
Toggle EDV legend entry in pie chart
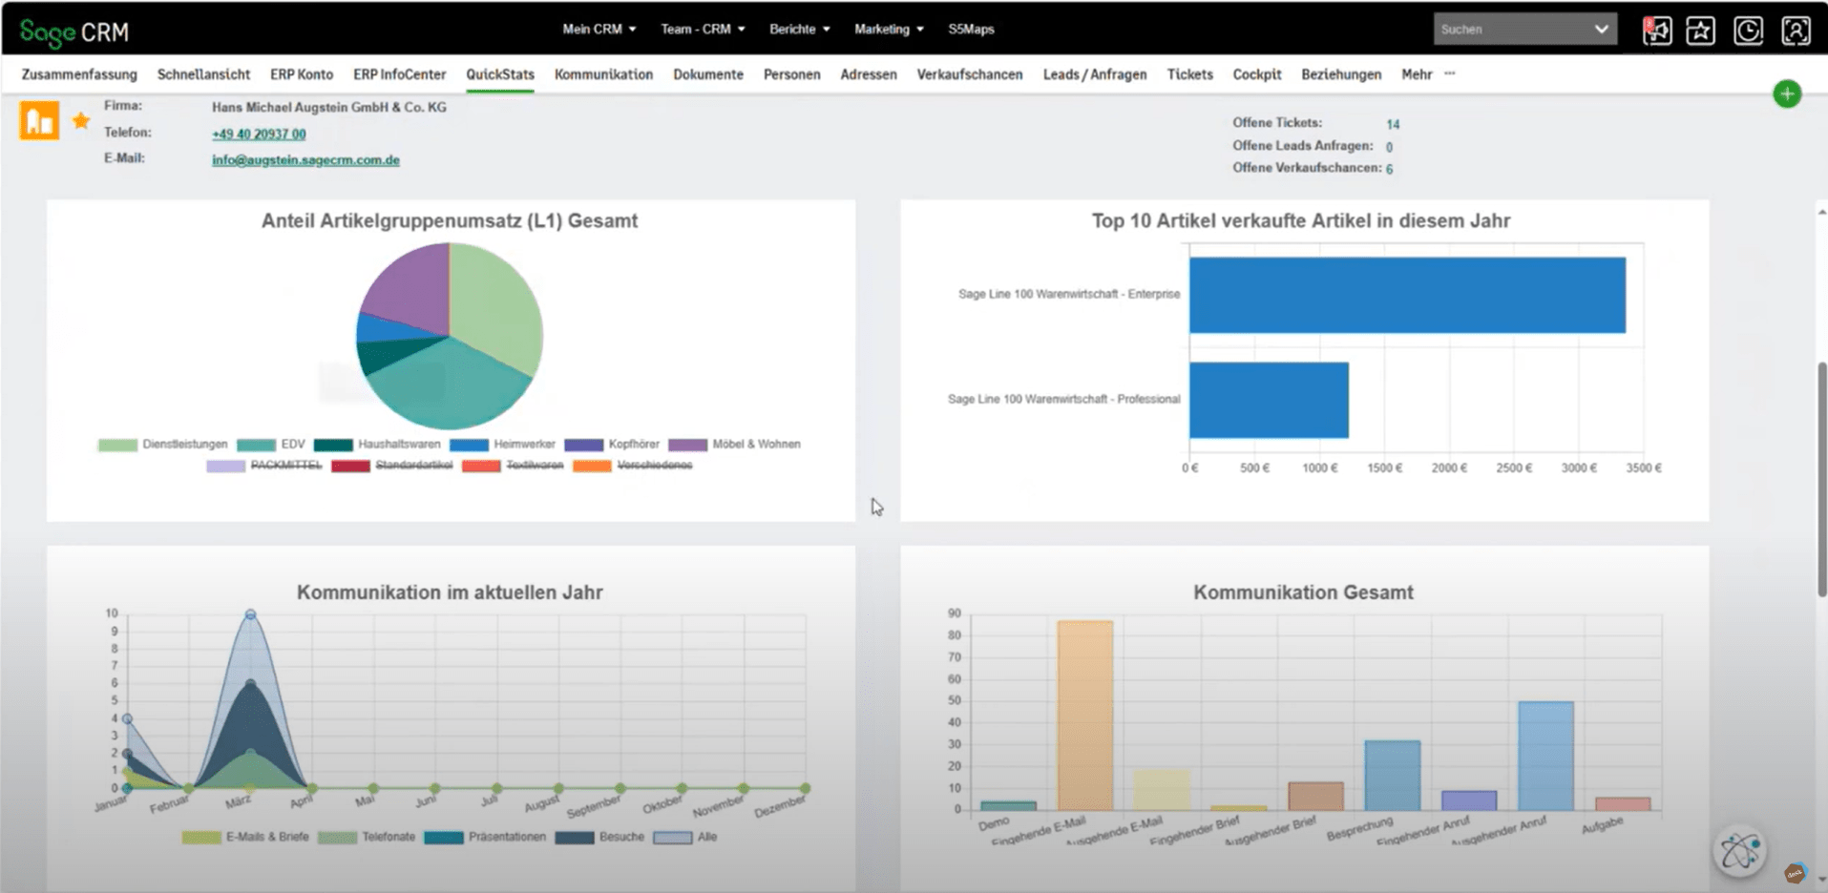[271, 445]
